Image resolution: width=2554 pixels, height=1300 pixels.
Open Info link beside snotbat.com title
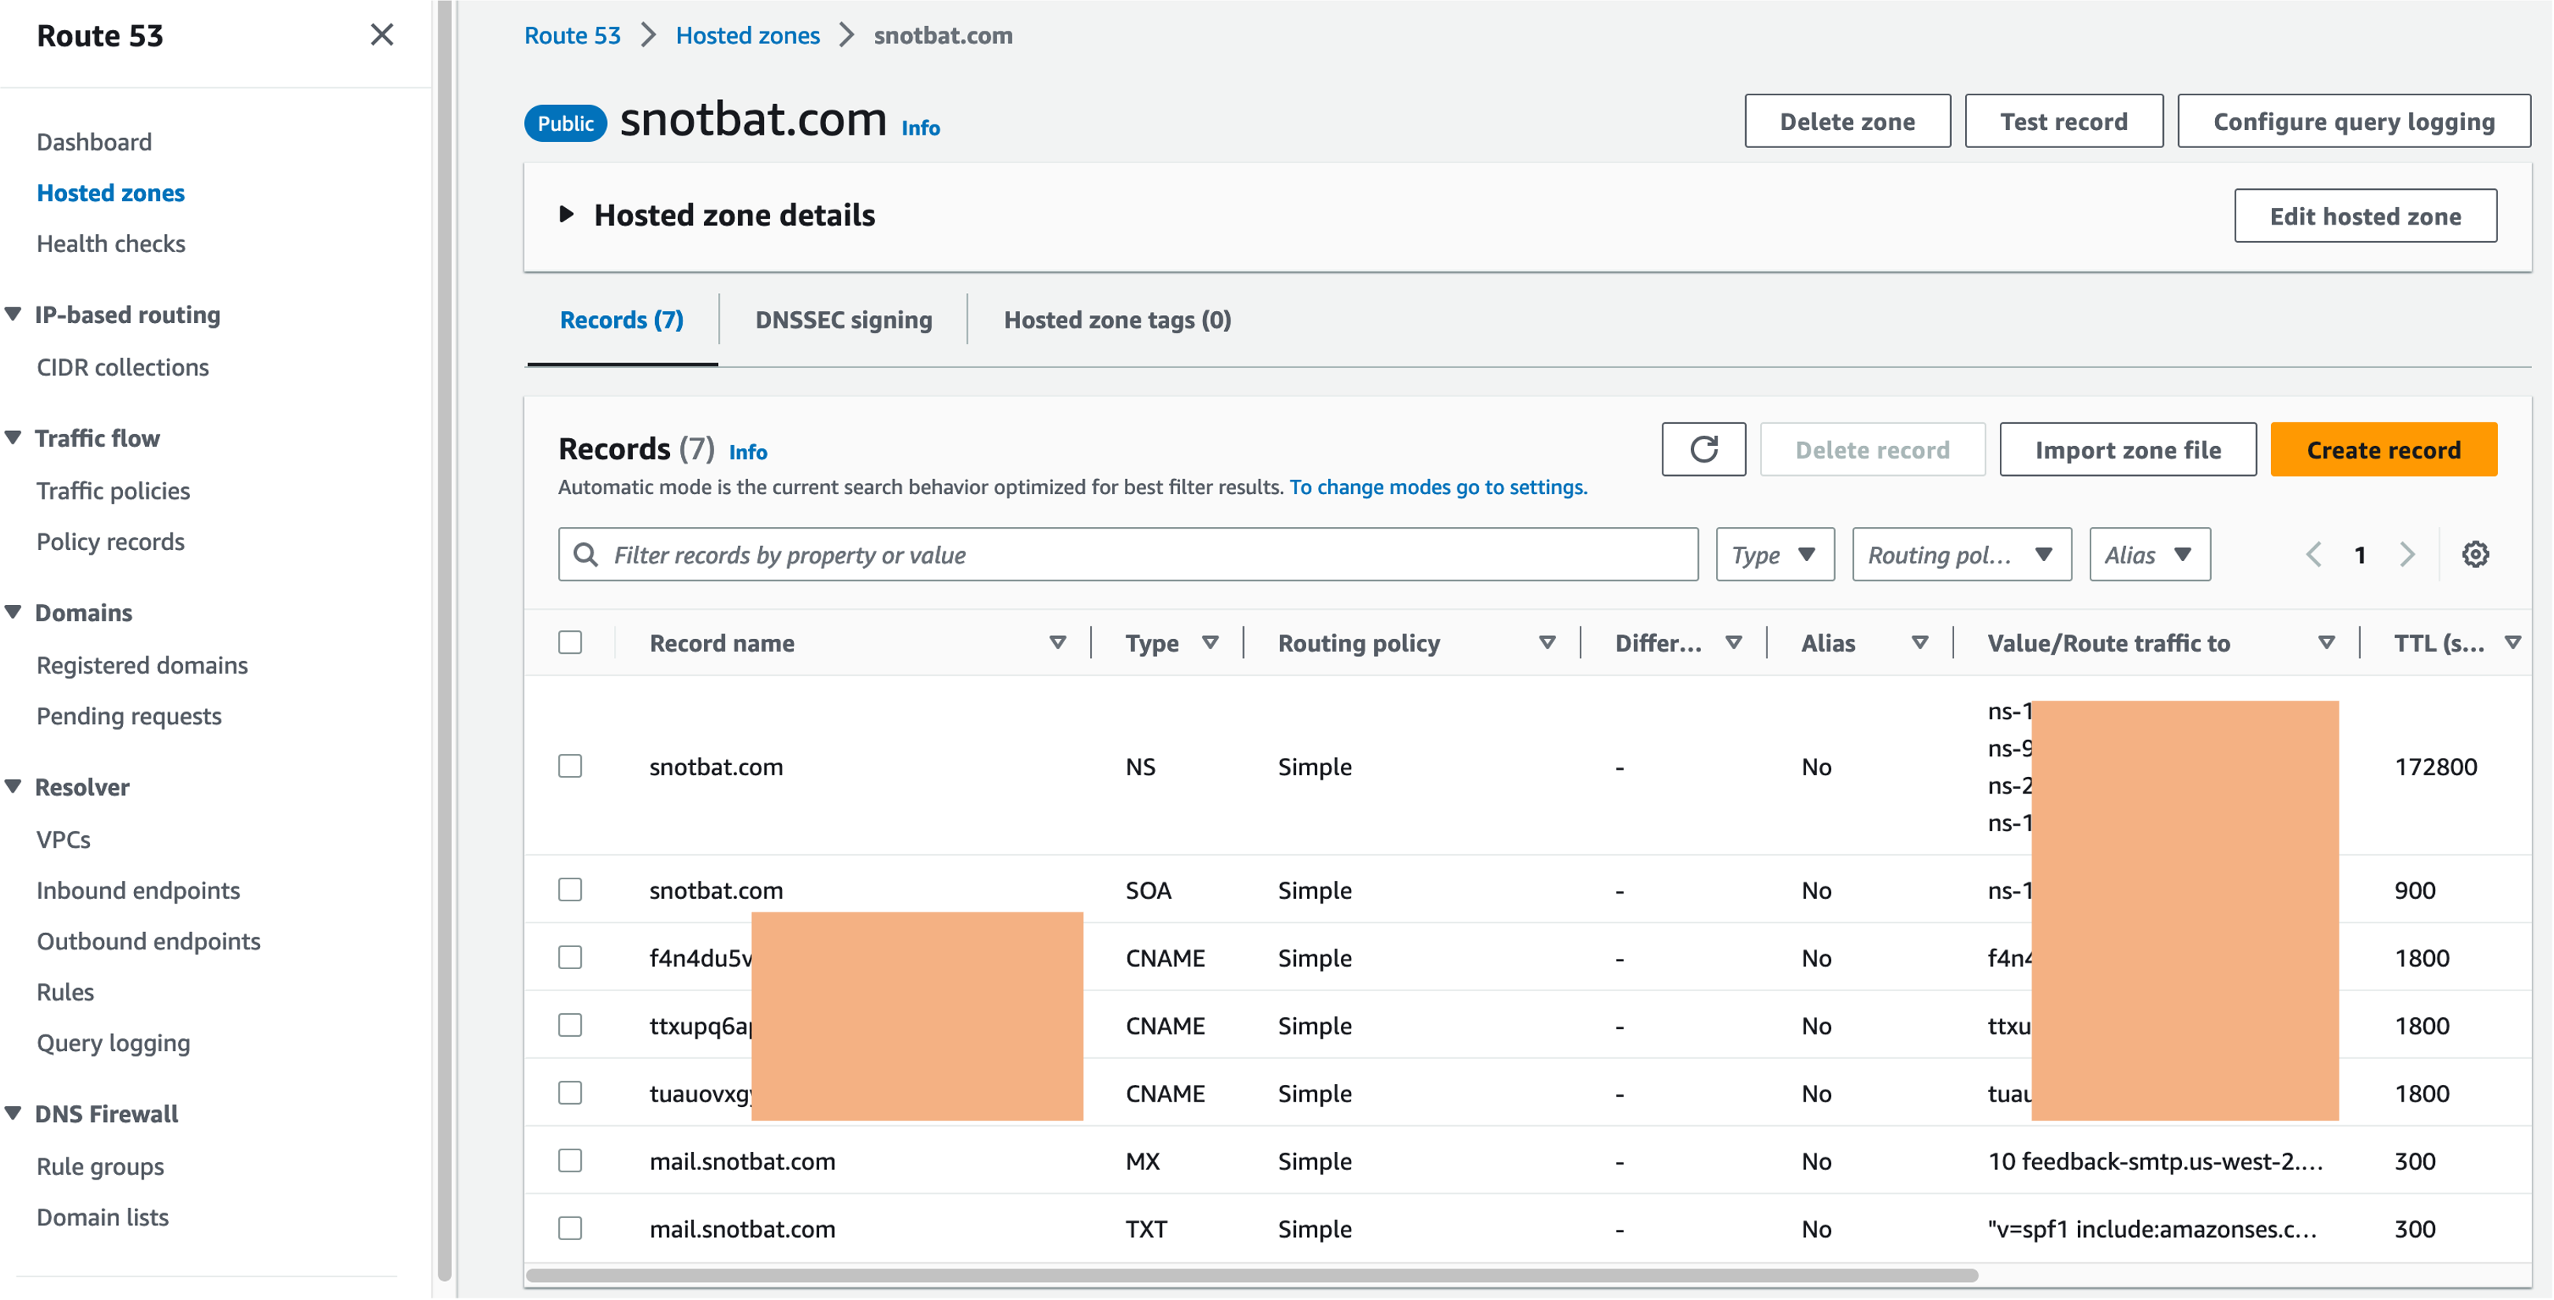pos(920,128)
